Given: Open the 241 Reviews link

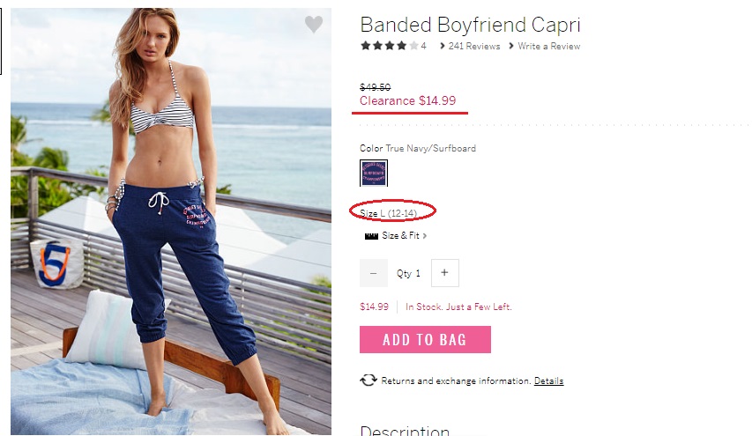Looking at the screenshot, I should coord(473,47).
